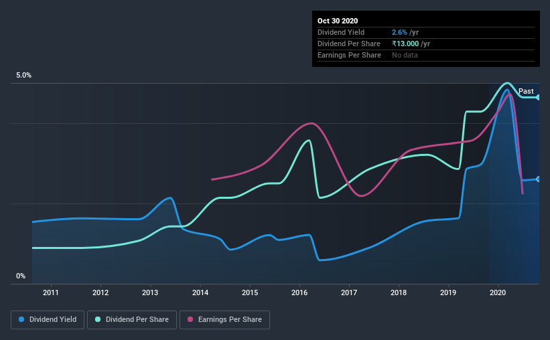This screenshot has width=550, height=340.
Task: Click the ₹13.000 Dividend Per Share value
Action: 405,44
